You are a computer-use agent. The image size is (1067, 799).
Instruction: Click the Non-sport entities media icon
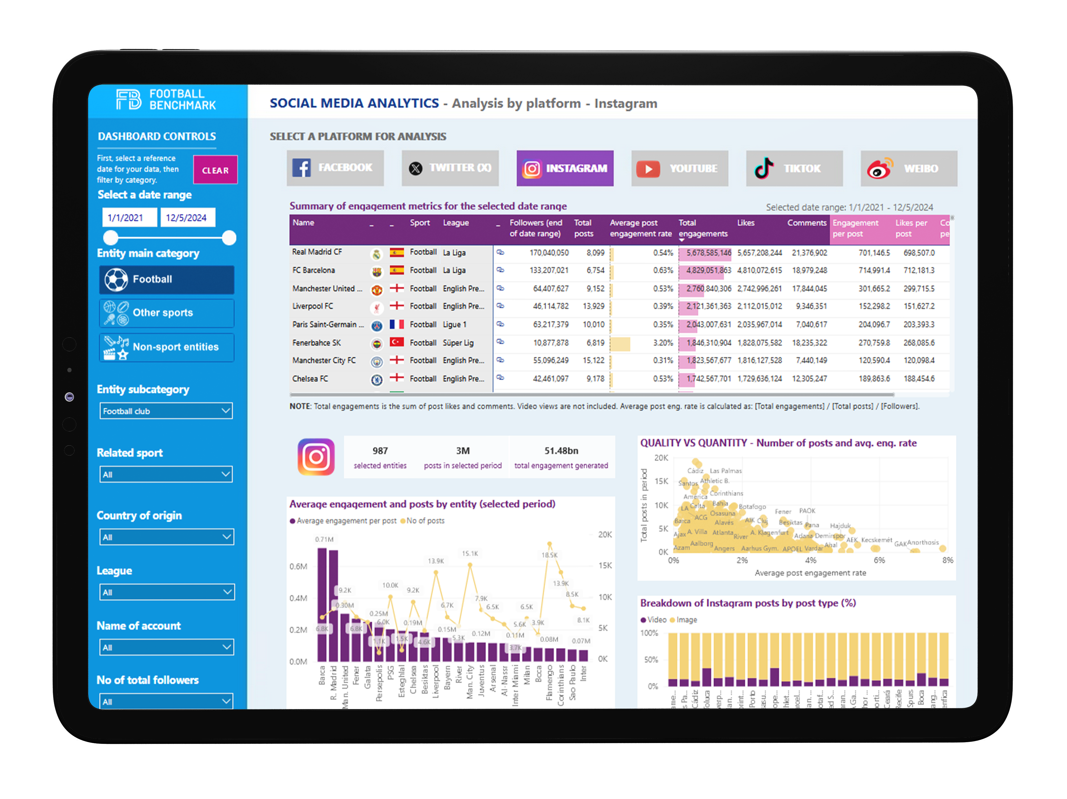click(x=116, y=348)
